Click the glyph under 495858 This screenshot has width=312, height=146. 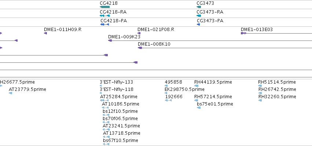pyautogui.click(x=166, y=86)
